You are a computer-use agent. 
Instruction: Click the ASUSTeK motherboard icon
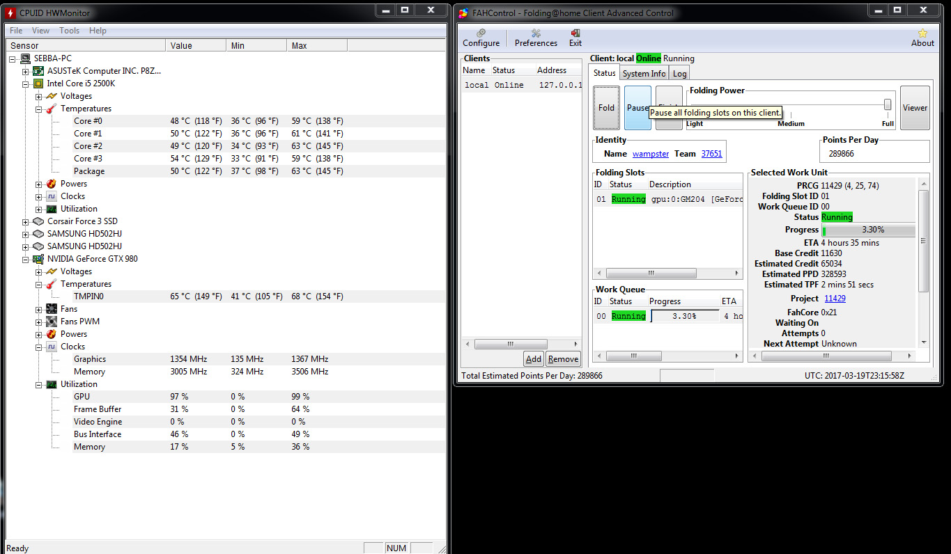coord(39,71)
